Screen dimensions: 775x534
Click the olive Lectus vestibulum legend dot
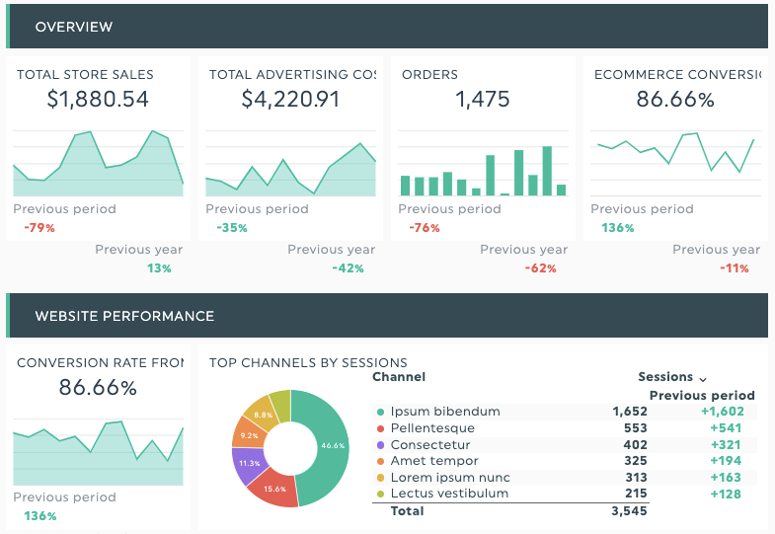pos(380,494)
